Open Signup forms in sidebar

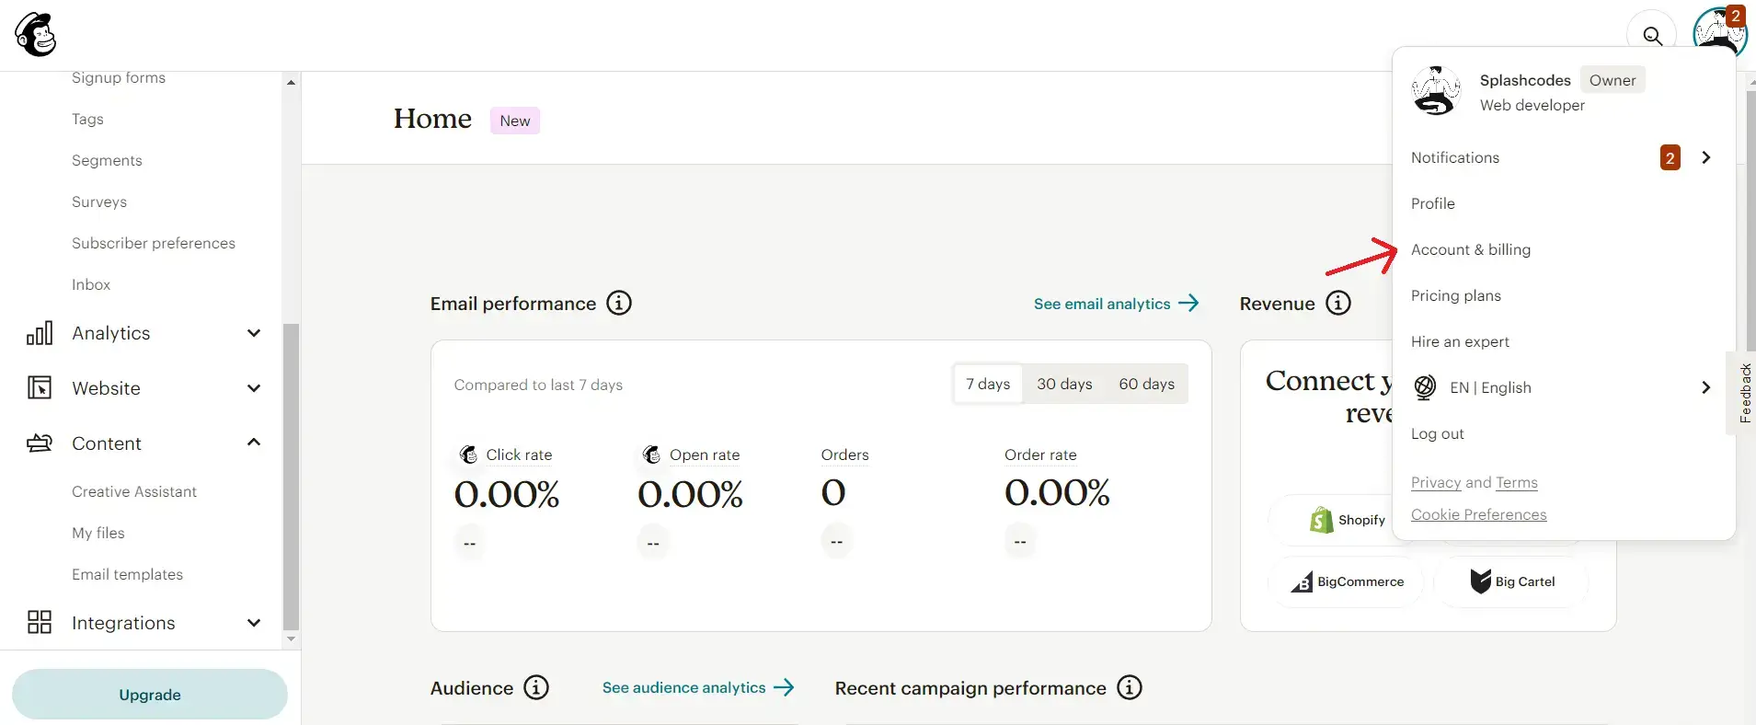[119, 78]
